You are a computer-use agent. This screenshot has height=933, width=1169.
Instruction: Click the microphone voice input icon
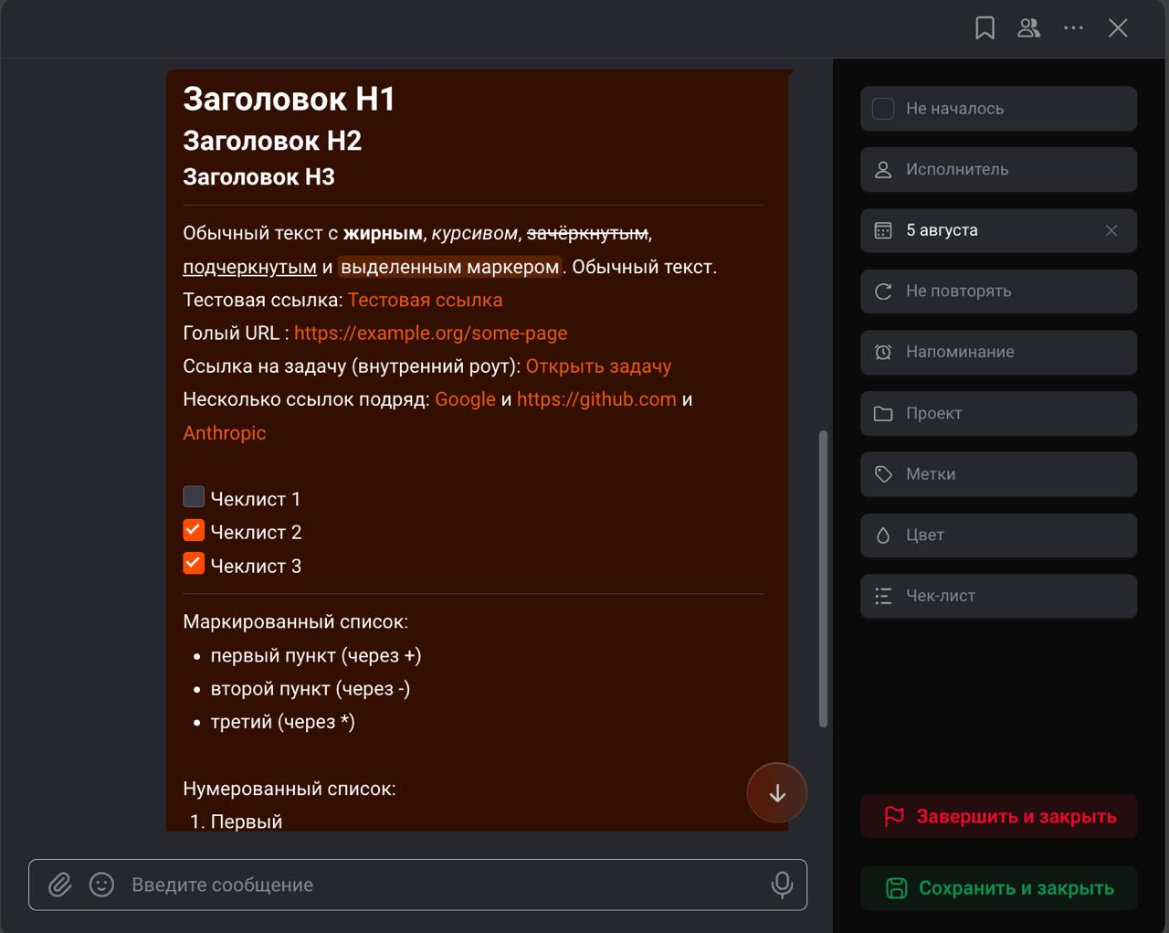[782, 885]
